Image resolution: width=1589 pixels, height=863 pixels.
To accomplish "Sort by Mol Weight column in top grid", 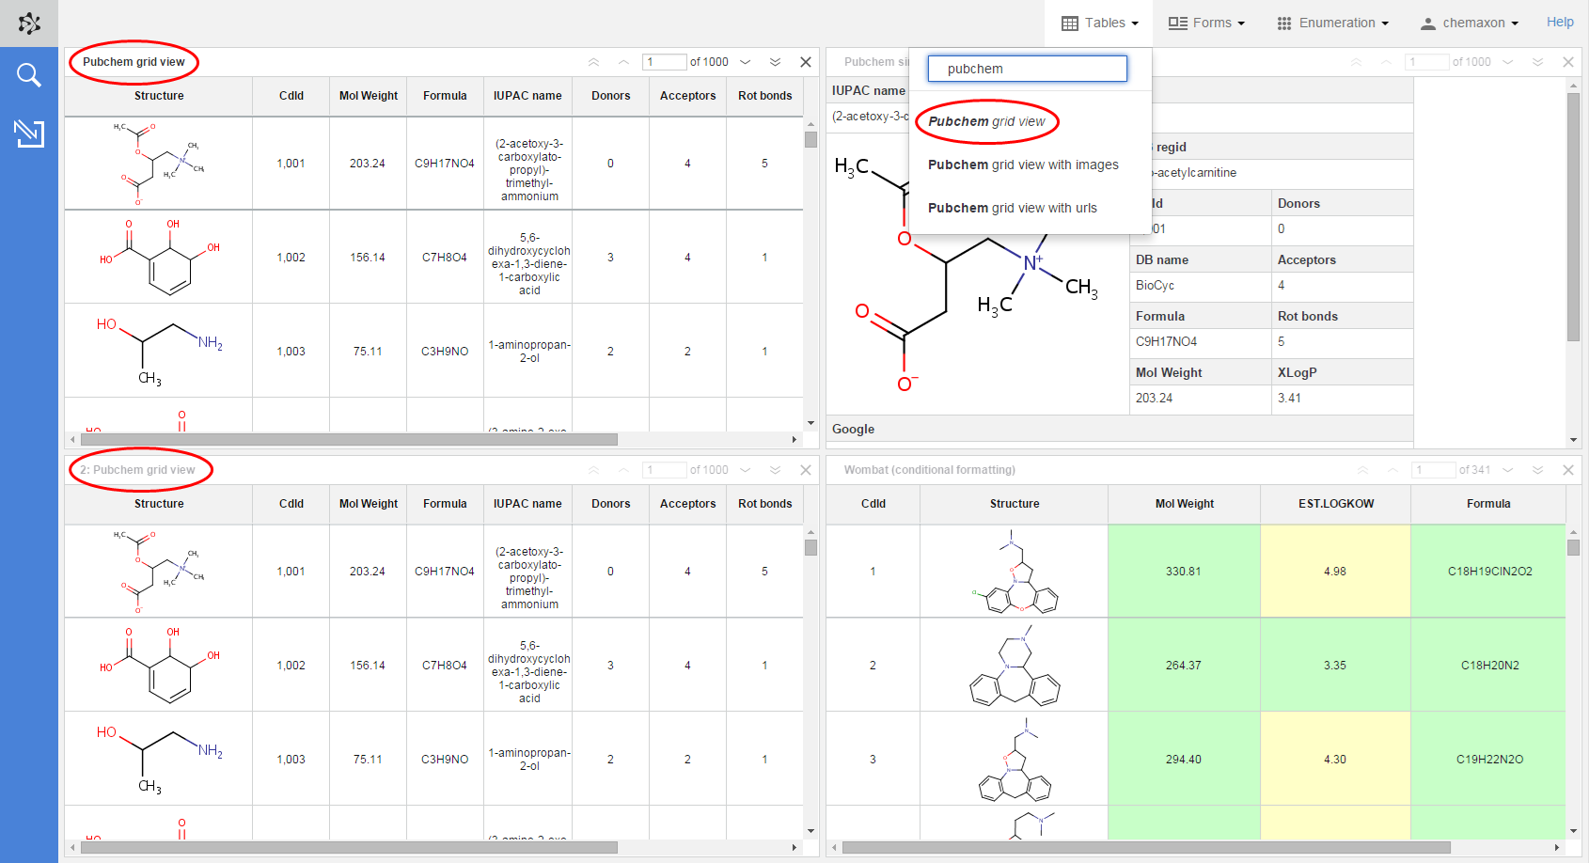I will click(x=368, y=96).
